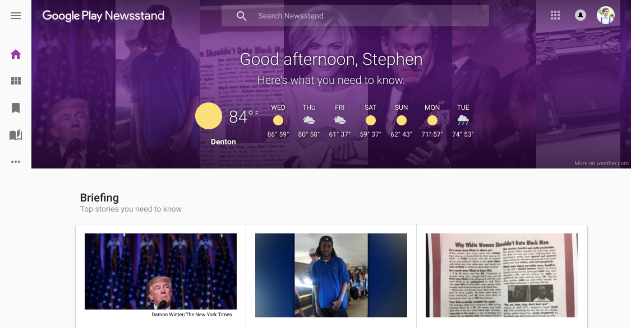Open the navigation drawer hamburger menu

click(x=16, y=16)
